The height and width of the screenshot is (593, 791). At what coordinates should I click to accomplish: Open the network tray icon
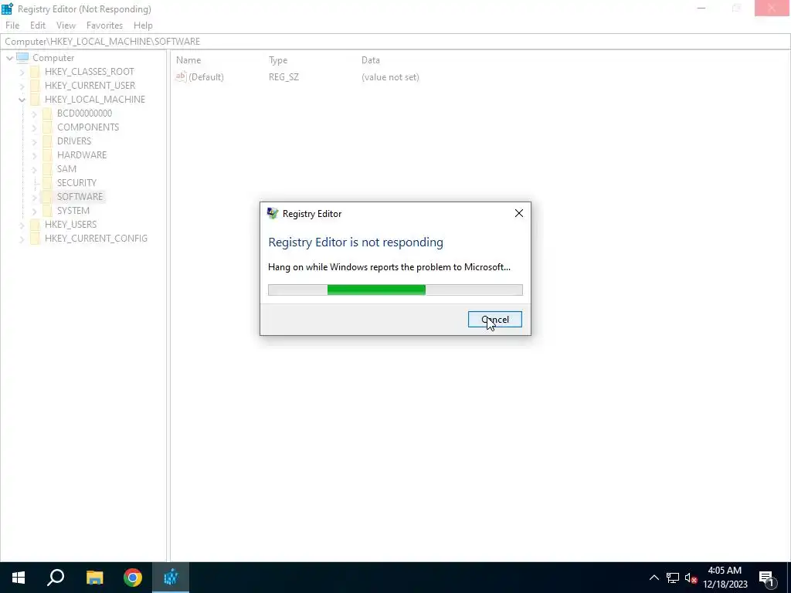coord(673,578)
